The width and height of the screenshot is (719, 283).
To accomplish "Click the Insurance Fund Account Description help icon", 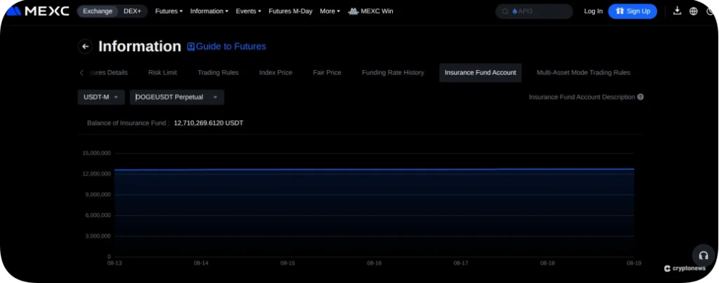I will (640, 97).
